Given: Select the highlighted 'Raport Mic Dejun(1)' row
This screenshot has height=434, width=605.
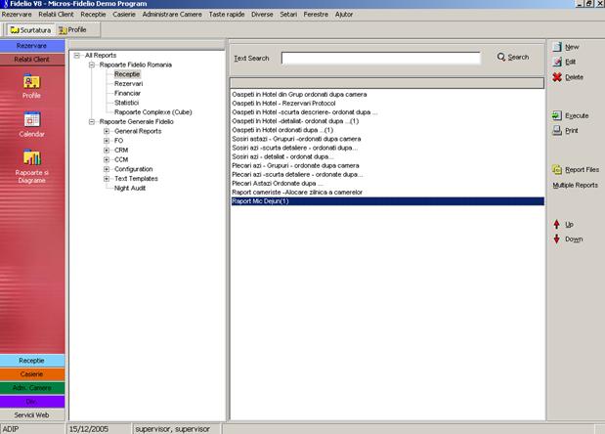Looking at the screenshot, I should [x=387, y=201].
